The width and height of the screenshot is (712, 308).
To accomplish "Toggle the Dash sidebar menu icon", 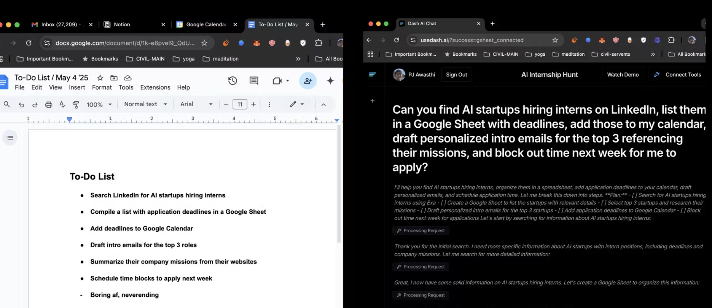I will [372, 74].
